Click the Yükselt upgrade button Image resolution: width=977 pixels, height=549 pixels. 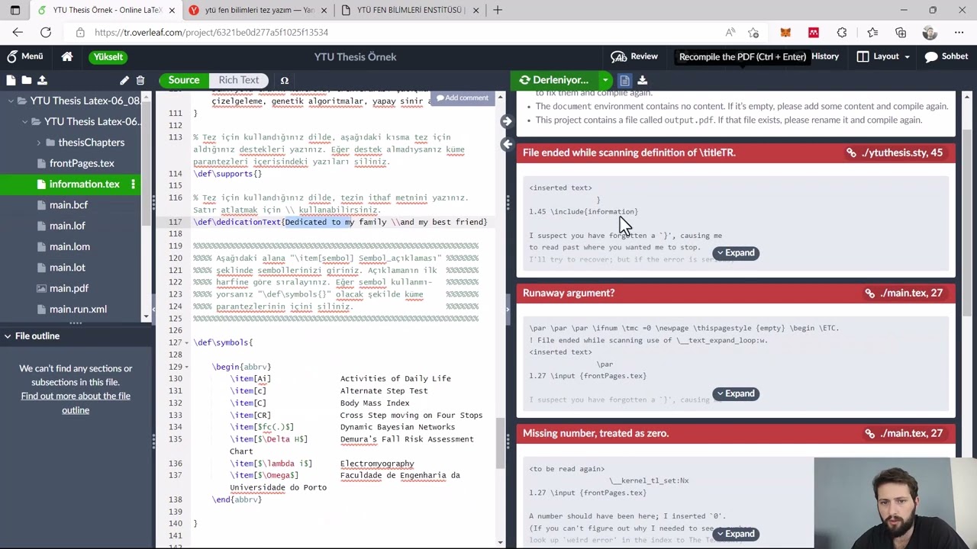(108, 56)
